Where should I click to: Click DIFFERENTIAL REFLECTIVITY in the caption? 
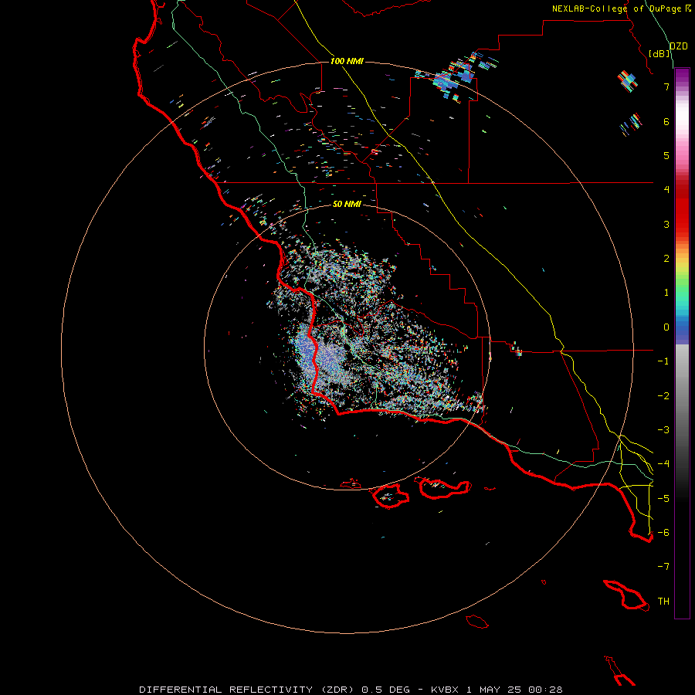(225, 690)
